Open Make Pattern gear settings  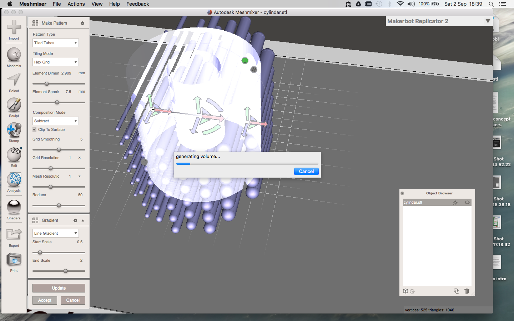[82, 23]
